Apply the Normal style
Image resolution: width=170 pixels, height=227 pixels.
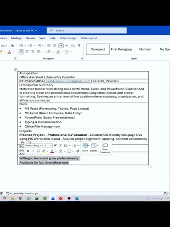145,49
